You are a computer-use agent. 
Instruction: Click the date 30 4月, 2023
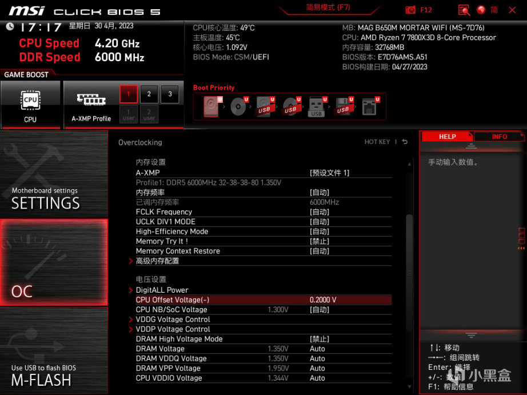[114, 26]
